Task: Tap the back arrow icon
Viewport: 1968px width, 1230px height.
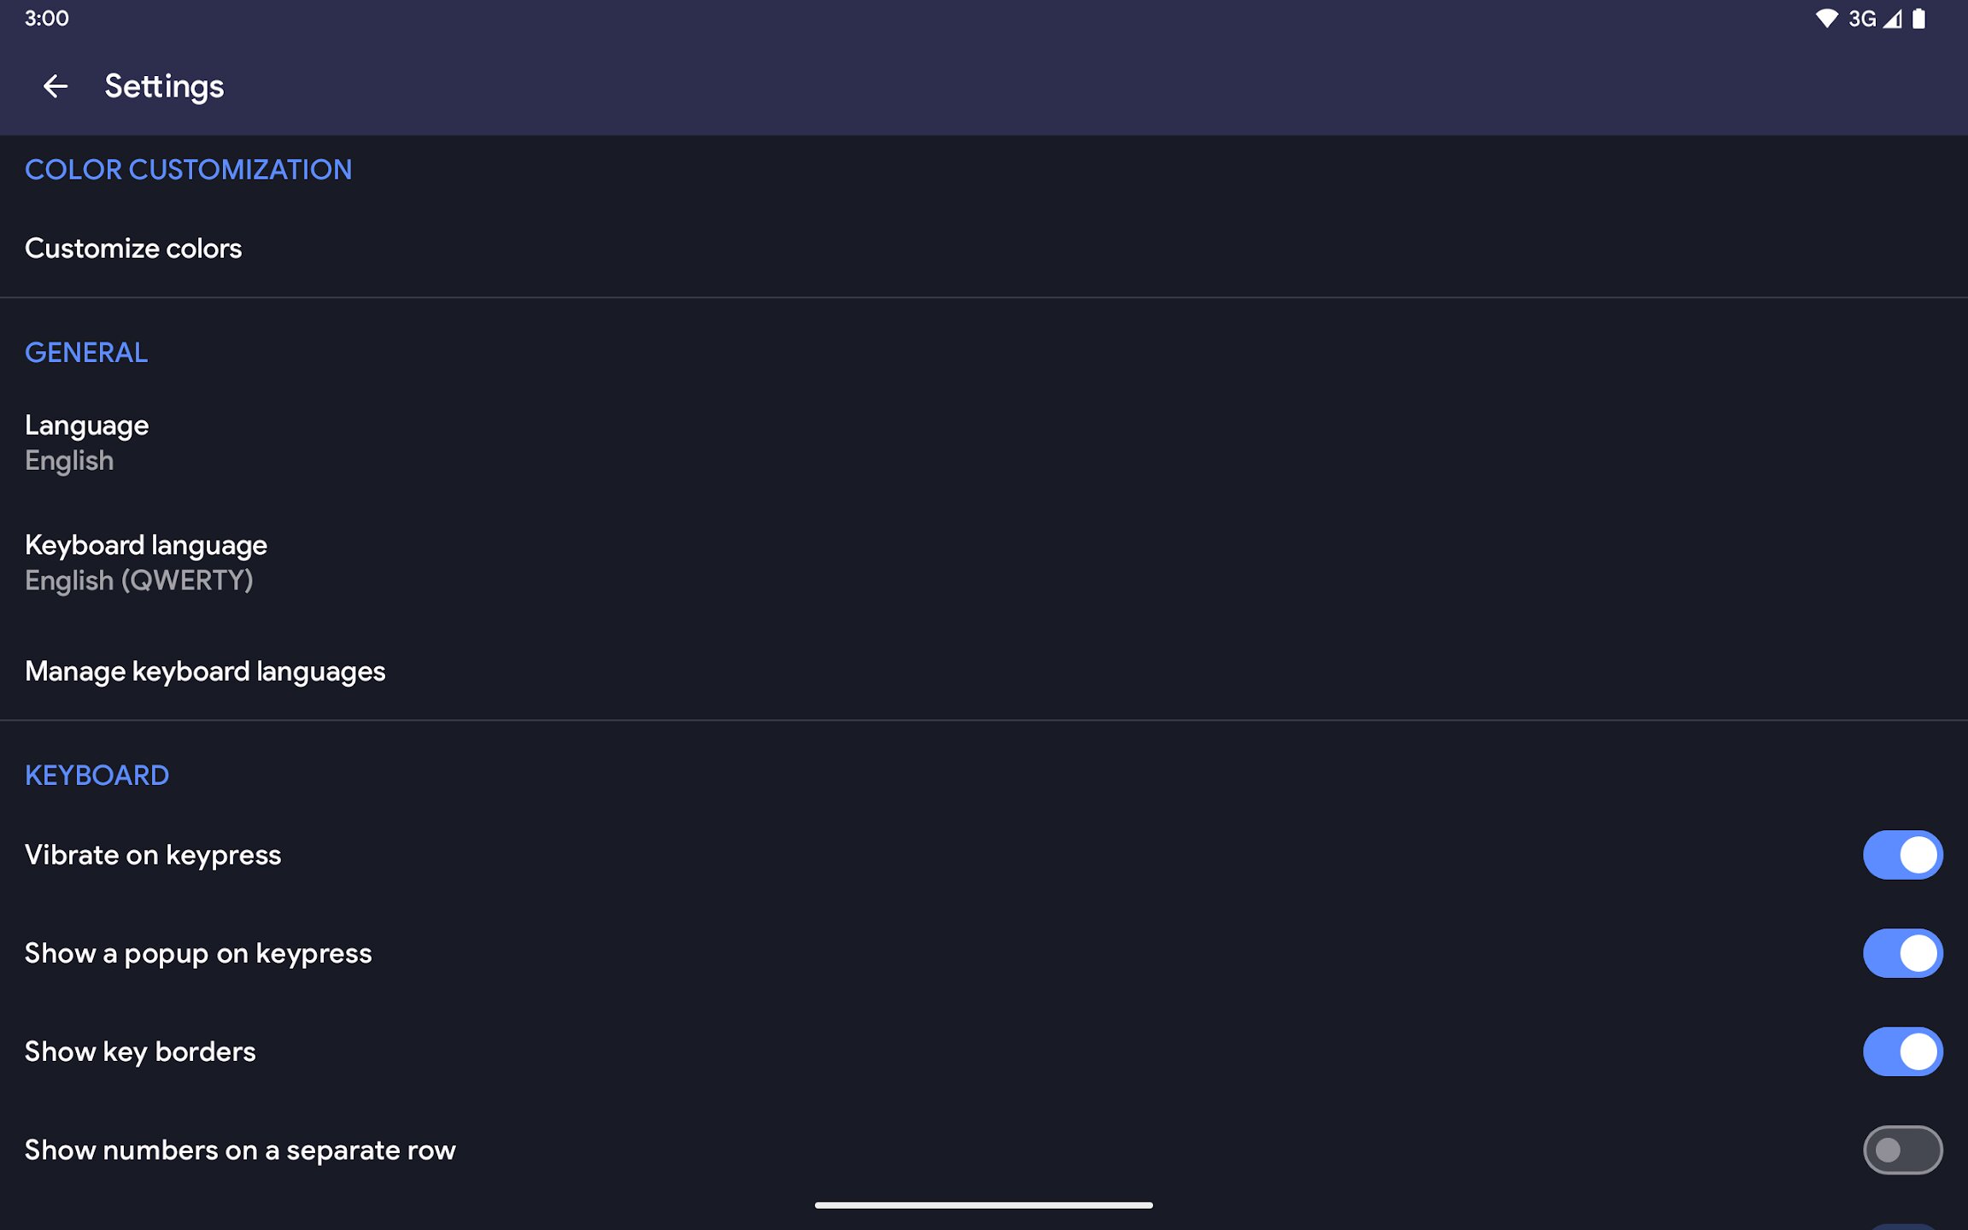Action: [x=56, y=86]
